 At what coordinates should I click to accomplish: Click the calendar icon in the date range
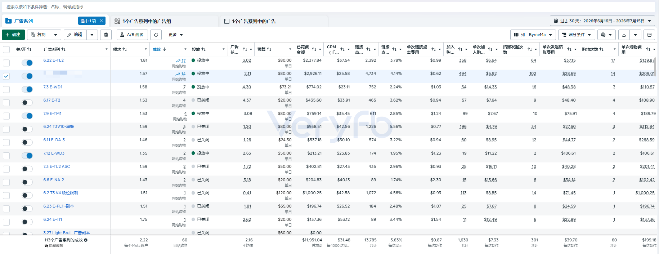(556, 21)
